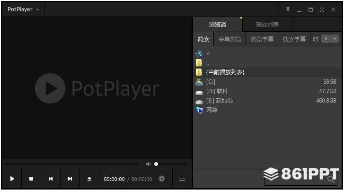Click the folder icon beside {当前播放列表}
This screenshot has height=190, width=344.
[x=199, y=72]
